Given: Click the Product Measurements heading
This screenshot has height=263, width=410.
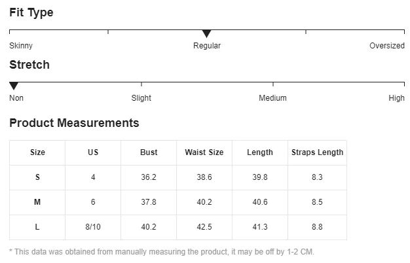Looking at the screenshot, I should (74, 123).
